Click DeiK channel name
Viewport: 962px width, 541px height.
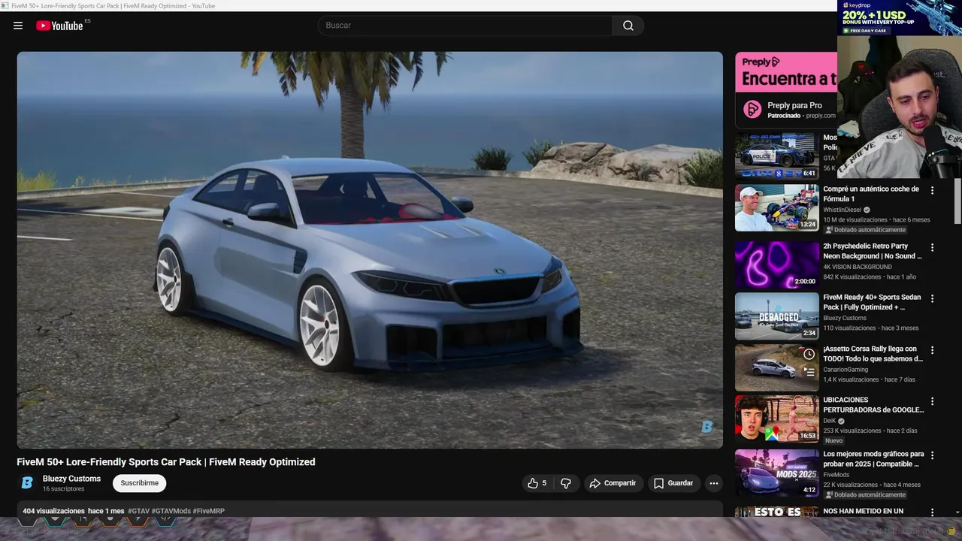(x=829, y=421)
